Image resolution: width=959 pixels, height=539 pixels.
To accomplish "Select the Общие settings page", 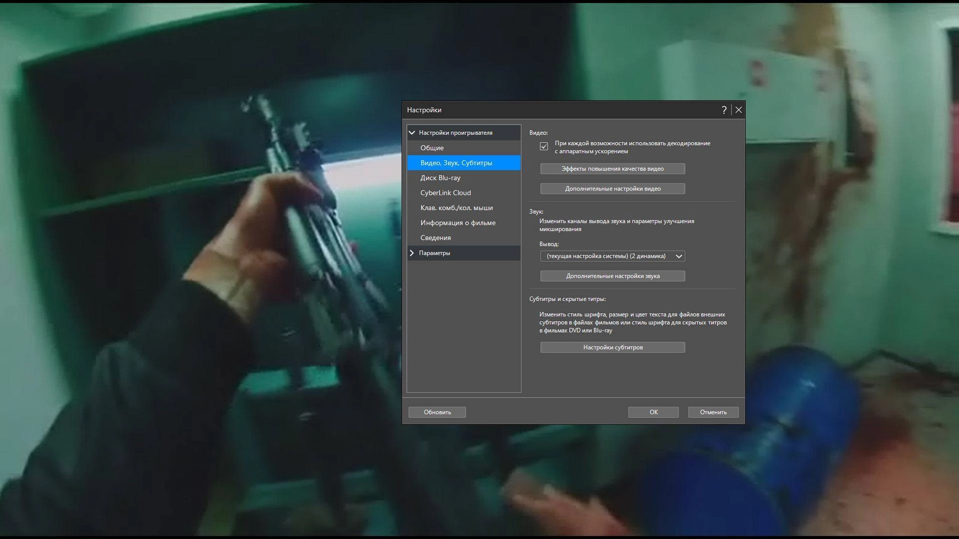I will [464, 148].
